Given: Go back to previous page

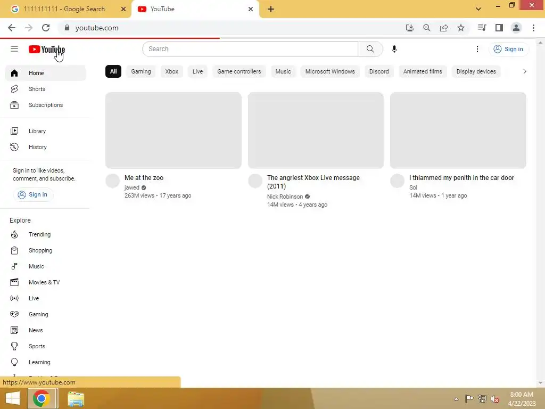Looking at the screenshot, I should (x=12, y=28).
